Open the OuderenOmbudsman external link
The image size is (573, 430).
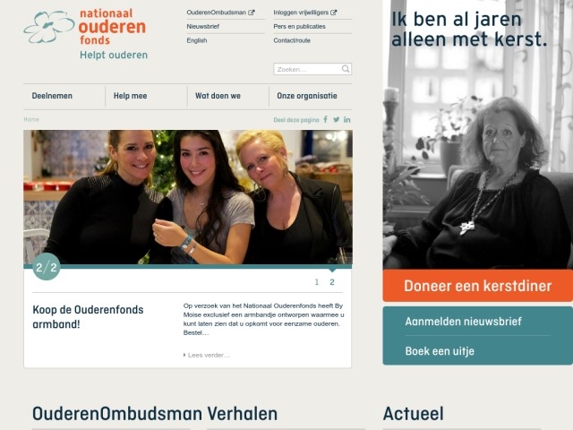[x=220, y=13]
